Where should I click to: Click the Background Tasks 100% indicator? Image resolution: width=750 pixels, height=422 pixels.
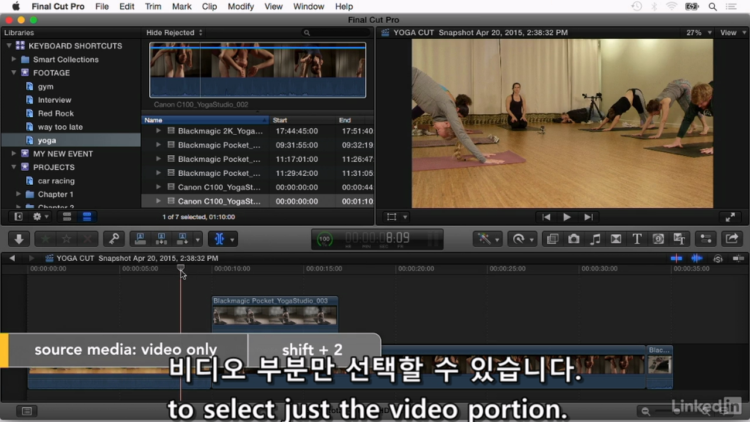tap(323, 239)
